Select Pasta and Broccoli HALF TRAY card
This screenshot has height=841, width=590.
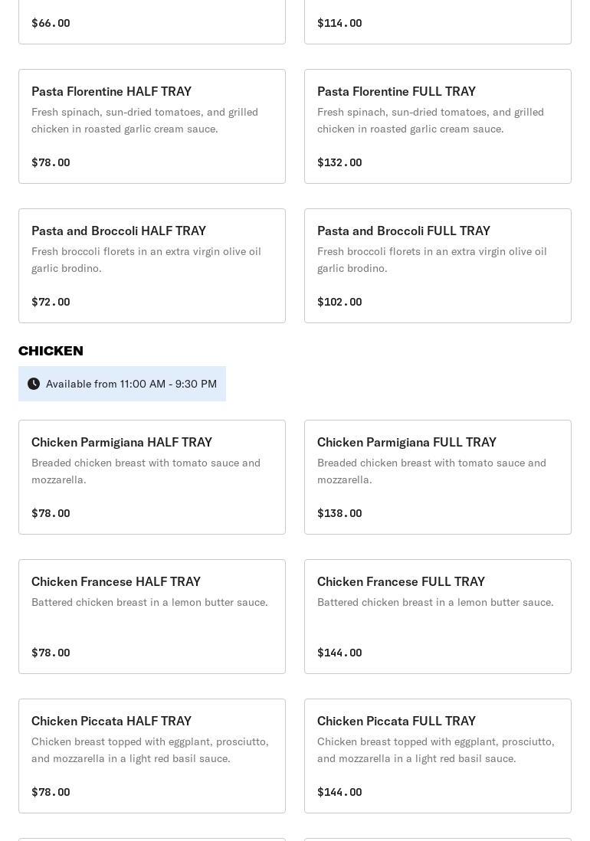tap(152, 266)
